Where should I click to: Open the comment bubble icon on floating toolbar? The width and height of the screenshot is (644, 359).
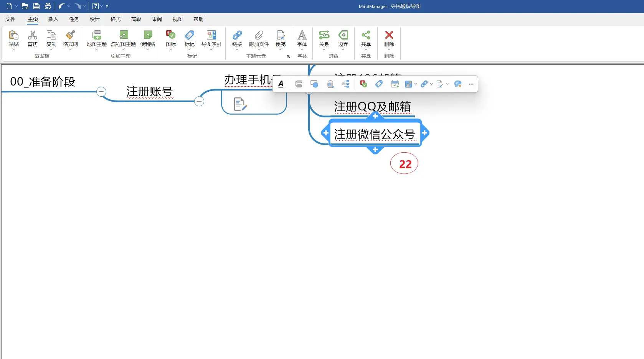458,84
